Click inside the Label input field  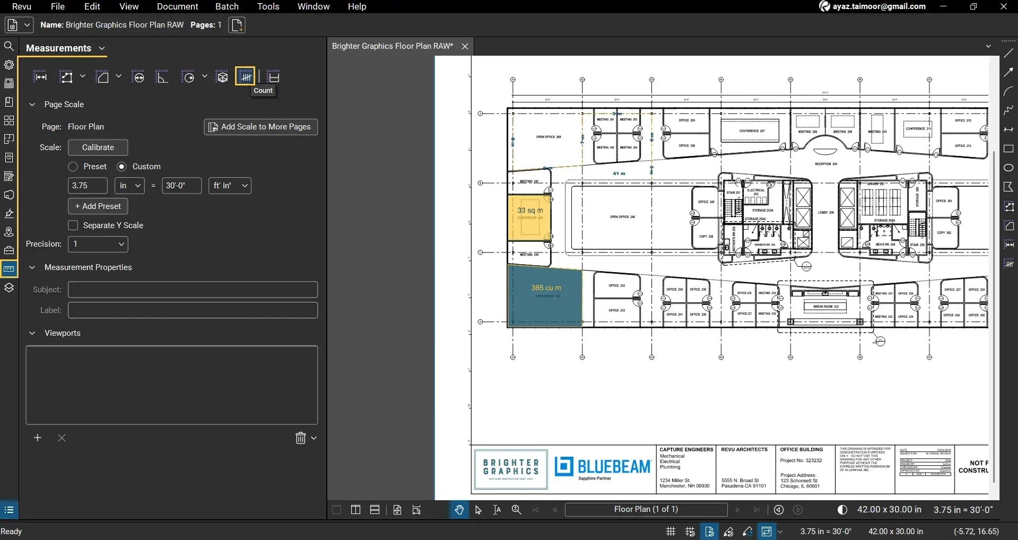pyautogui.click(x=193, y=310)
